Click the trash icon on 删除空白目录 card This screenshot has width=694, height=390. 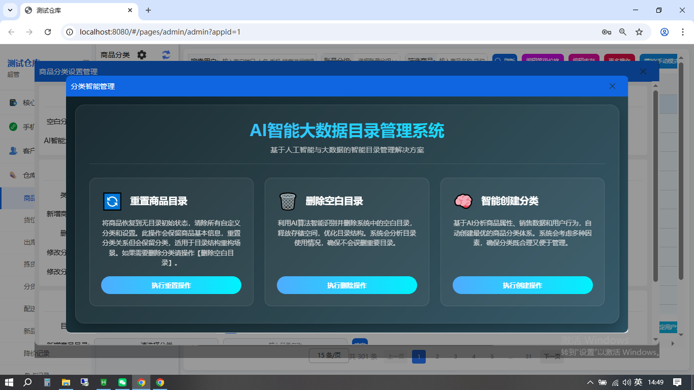[288, 201]
